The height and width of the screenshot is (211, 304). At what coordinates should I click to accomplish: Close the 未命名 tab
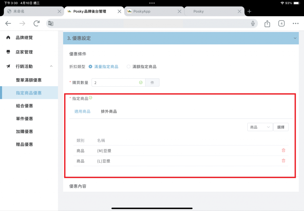[x=59, y=12]
